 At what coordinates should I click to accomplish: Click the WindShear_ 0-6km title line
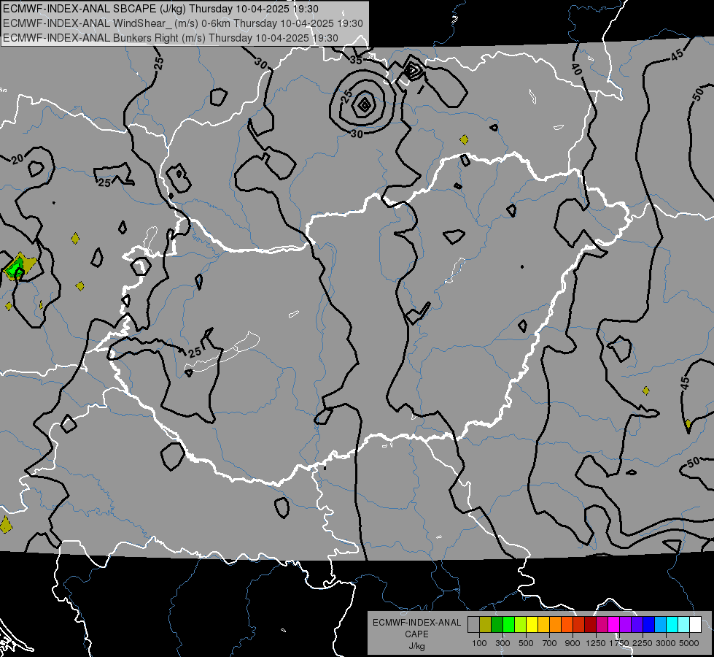(x=182, y=23)
